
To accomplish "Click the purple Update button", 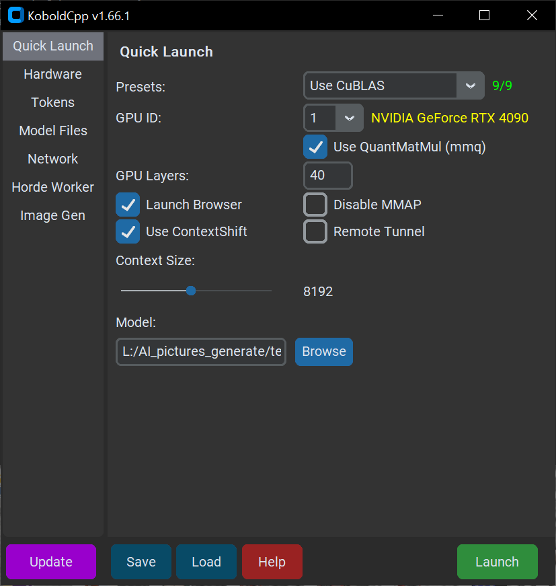I will [51, 562].
